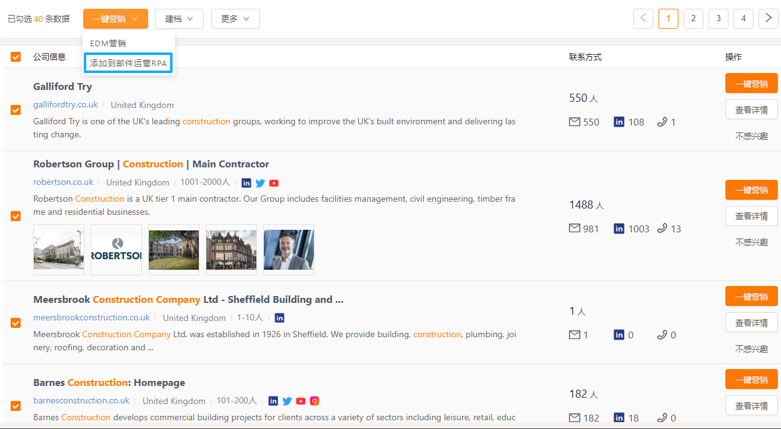Open Barnes Construction YouTube icon
This screenshot has width=781, height=429.
click(x=301, y=401)
